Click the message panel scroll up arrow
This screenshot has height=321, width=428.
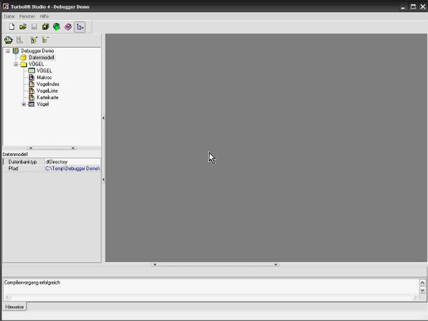coord(422,283)
